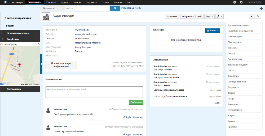This screenshot has width=265, height=136.
Task: Open Google Map in new window icon
Action: tap(38, 44)
